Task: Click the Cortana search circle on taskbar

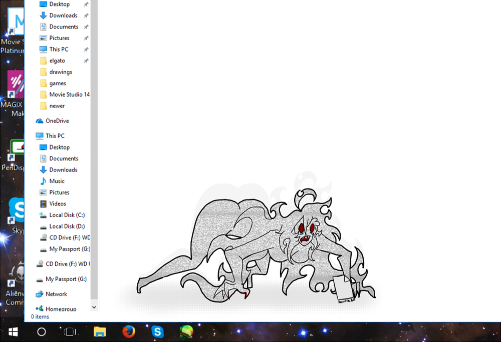Action: [42, 331]
